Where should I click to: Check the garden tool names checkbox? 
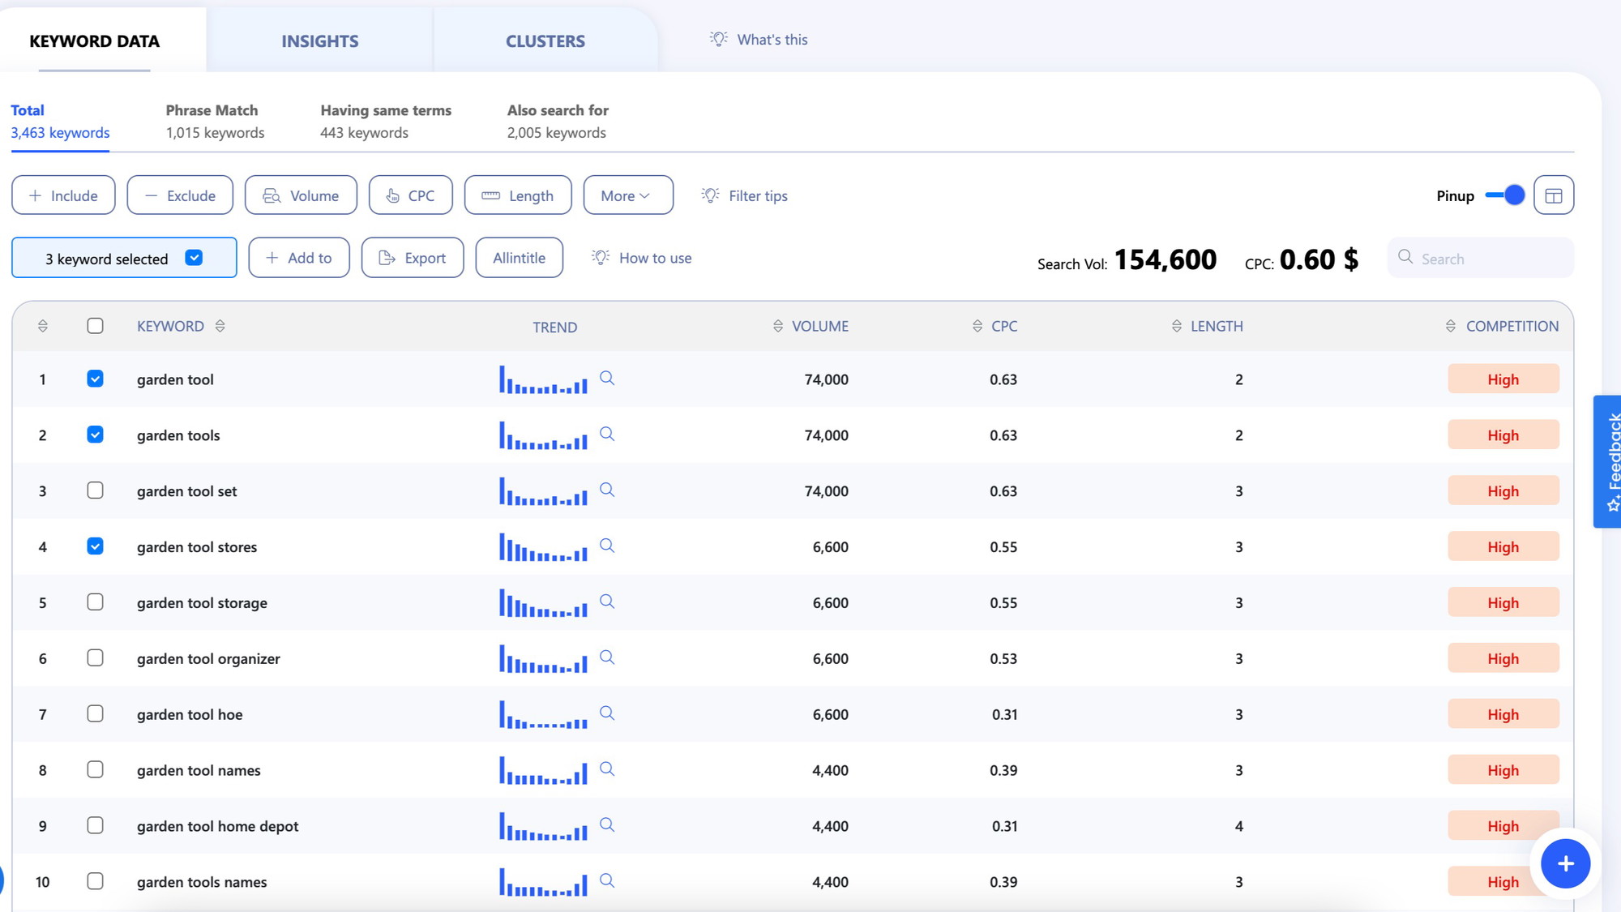(95, 769)
